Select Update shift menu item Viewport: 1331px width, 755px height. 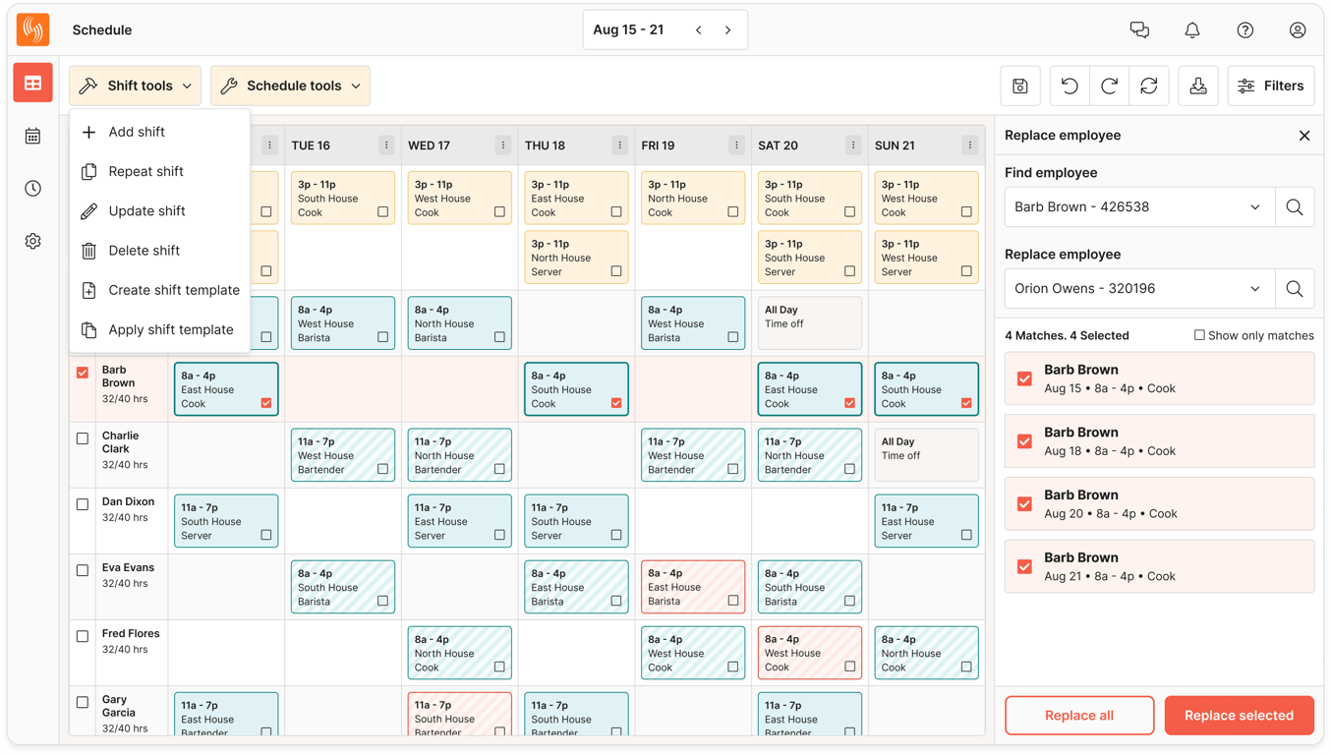pyautogui.click(x=160, y=211)
